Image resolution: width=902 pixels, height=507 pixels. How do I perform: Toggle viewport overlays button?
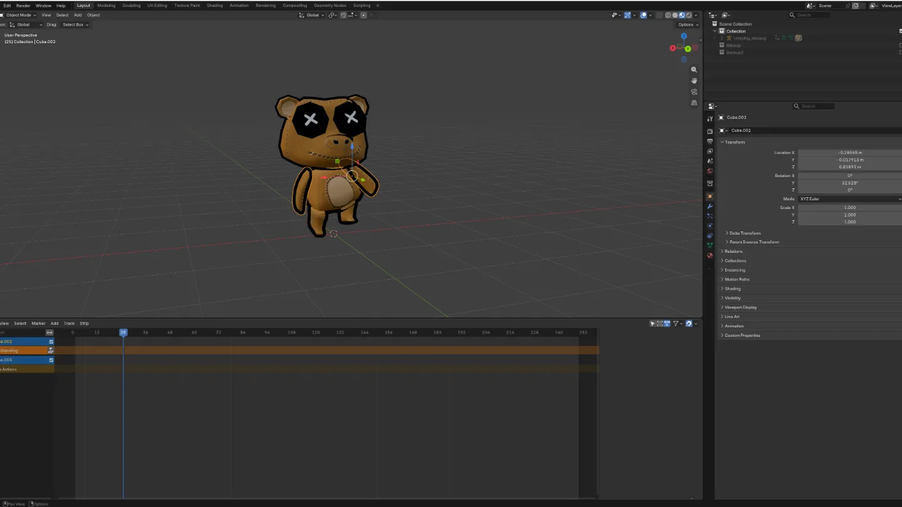click(x=643, y=15)
